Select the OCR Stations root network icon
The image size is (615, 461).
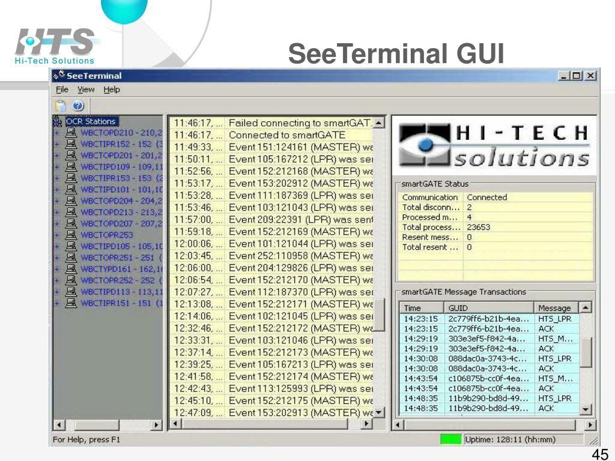tap(57, 121)
